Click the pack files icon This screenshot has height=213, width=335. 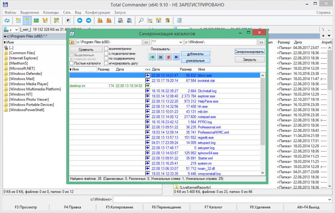tap(100, 21)
